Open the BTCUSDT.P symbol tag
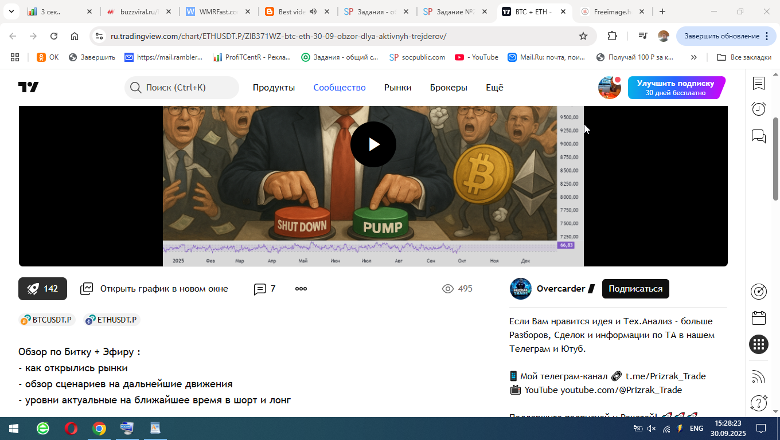Screen dimensions: 780x440 [47, 320]
